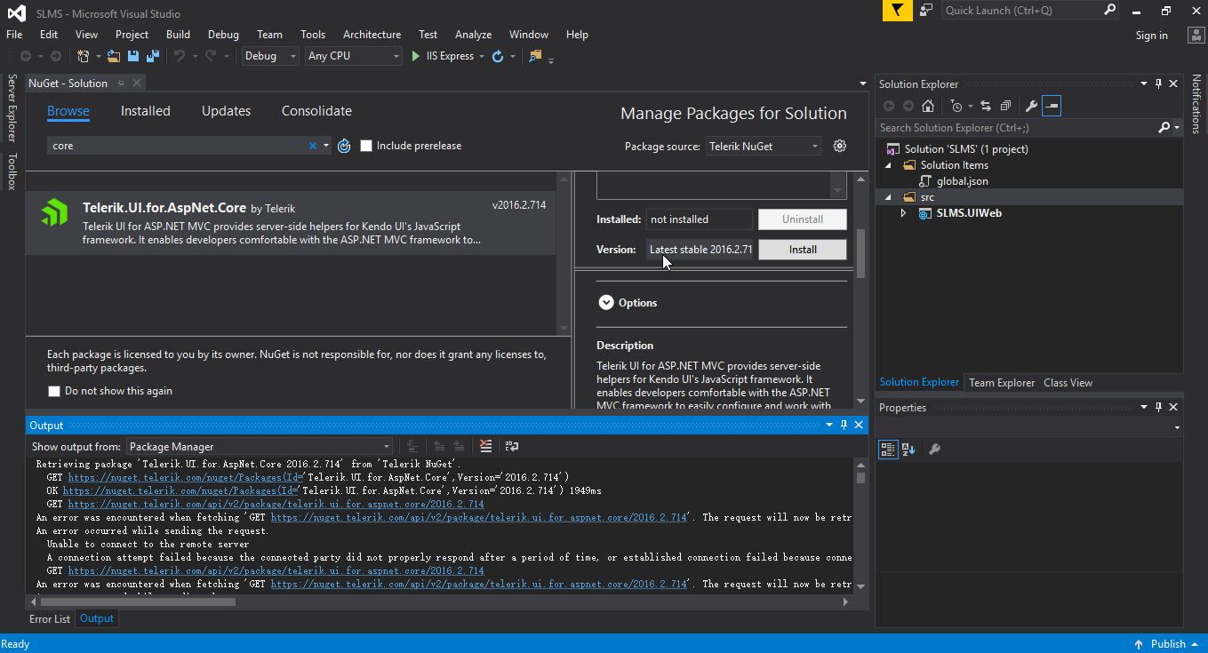
Task: Toggle the Preview Selected Items button
Action: tap(1052, 106)
